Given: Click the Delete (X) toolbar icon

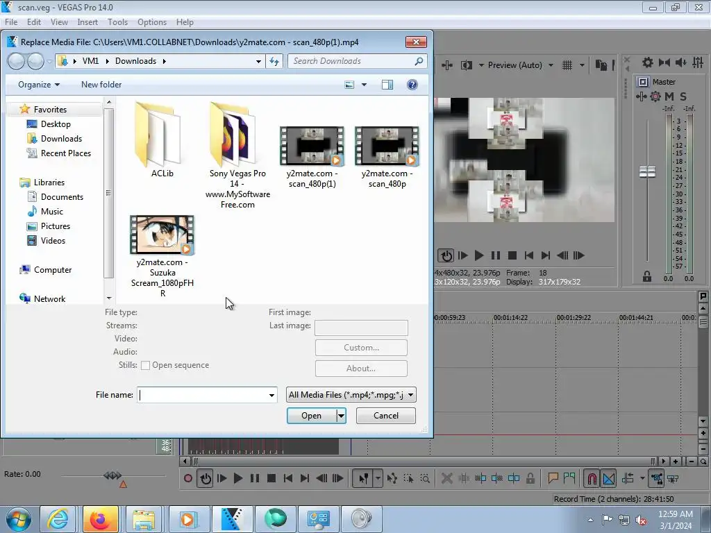Looking at the screenshot, I should click(x=446, y=478).
